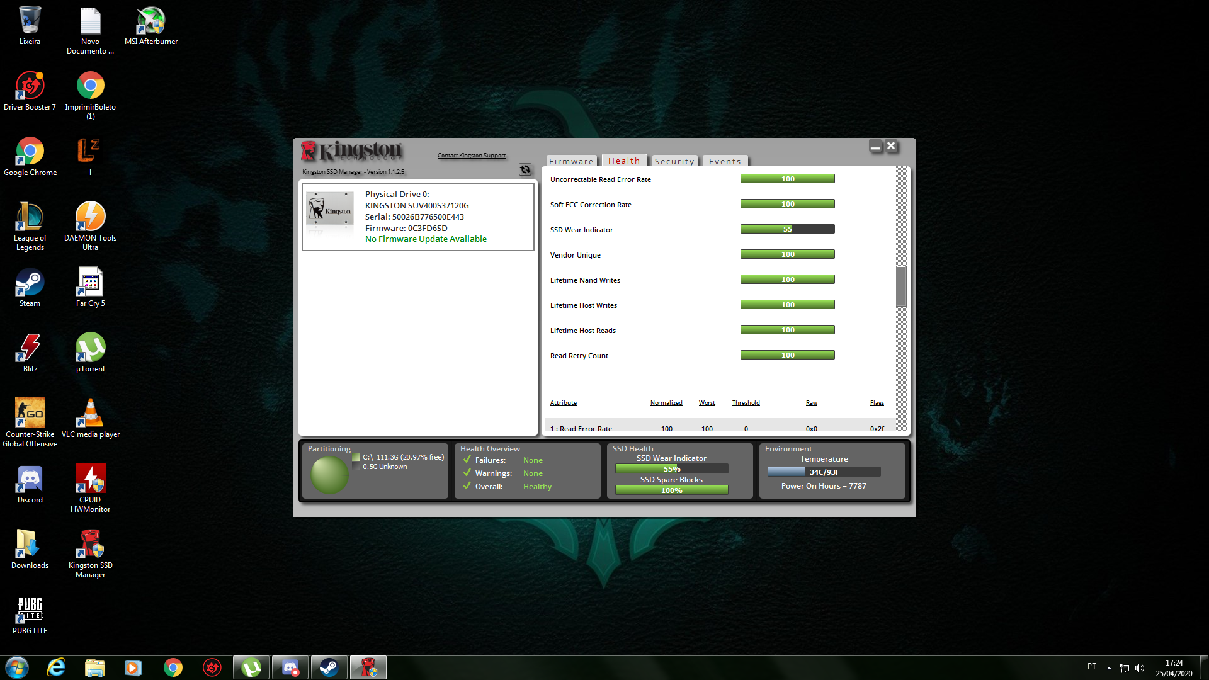Open the Downloads folder desktop icon
Viewport: 1209px width, 680px height.
(30, 550)
